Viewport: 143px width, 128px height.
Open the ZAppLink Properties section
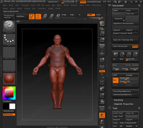coord(123,104)
